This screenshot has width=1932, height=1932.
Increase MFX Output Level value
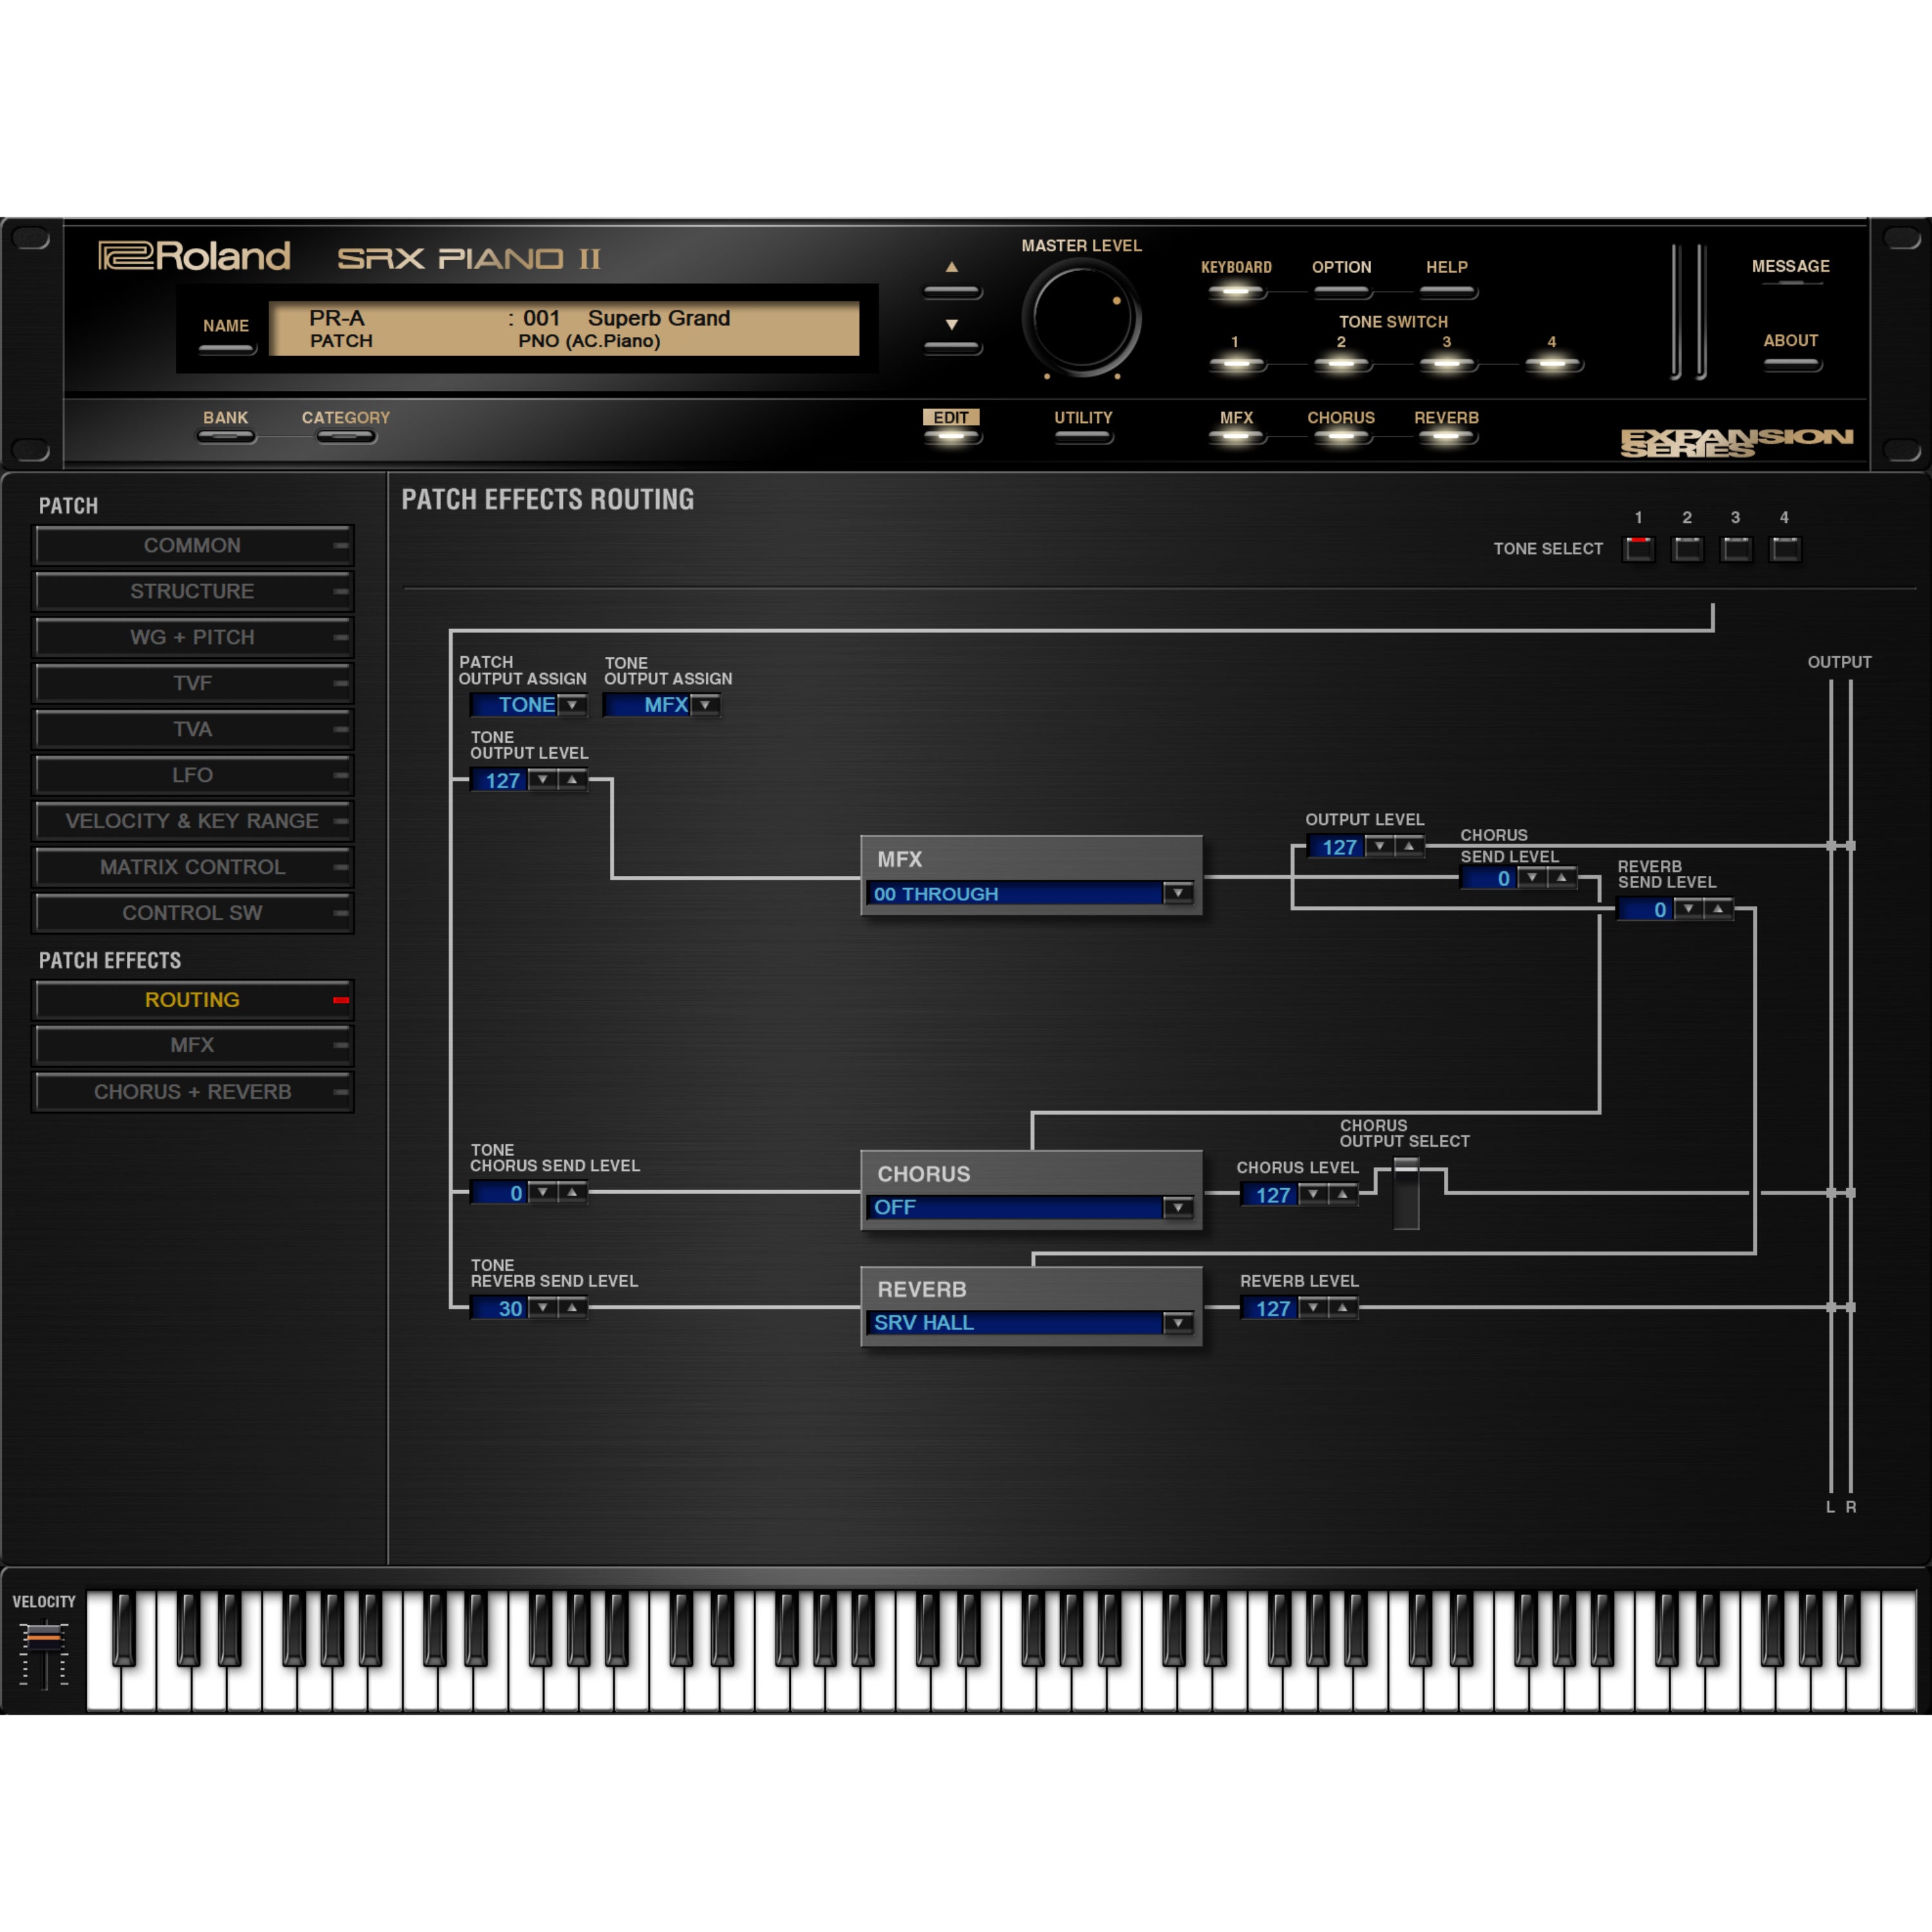(1409, 846)
